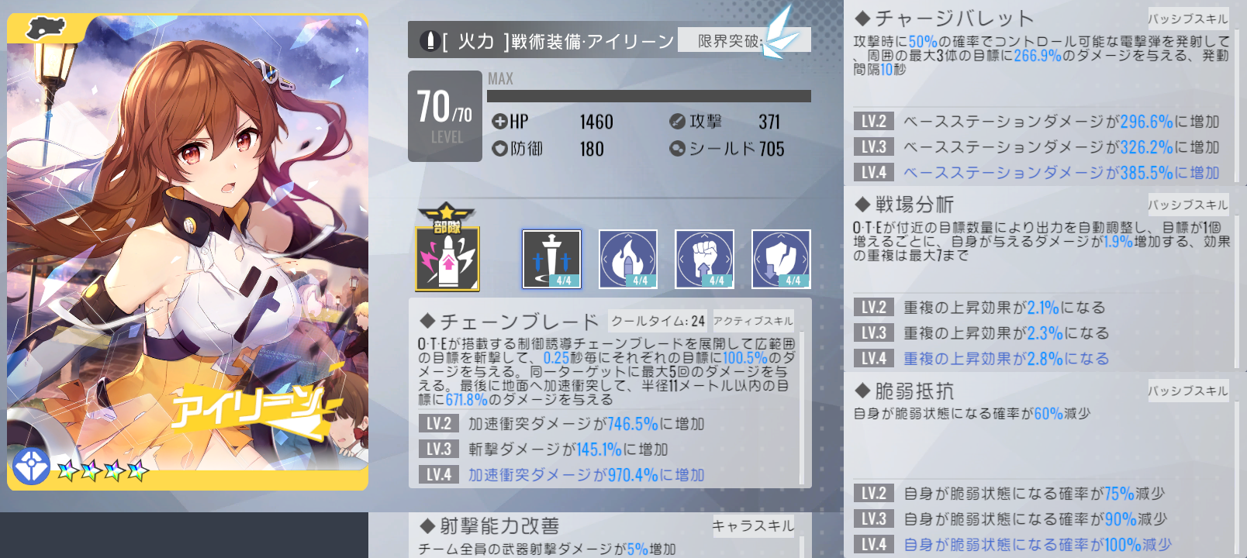Select the broken shield skill icon

pos(781,259)
